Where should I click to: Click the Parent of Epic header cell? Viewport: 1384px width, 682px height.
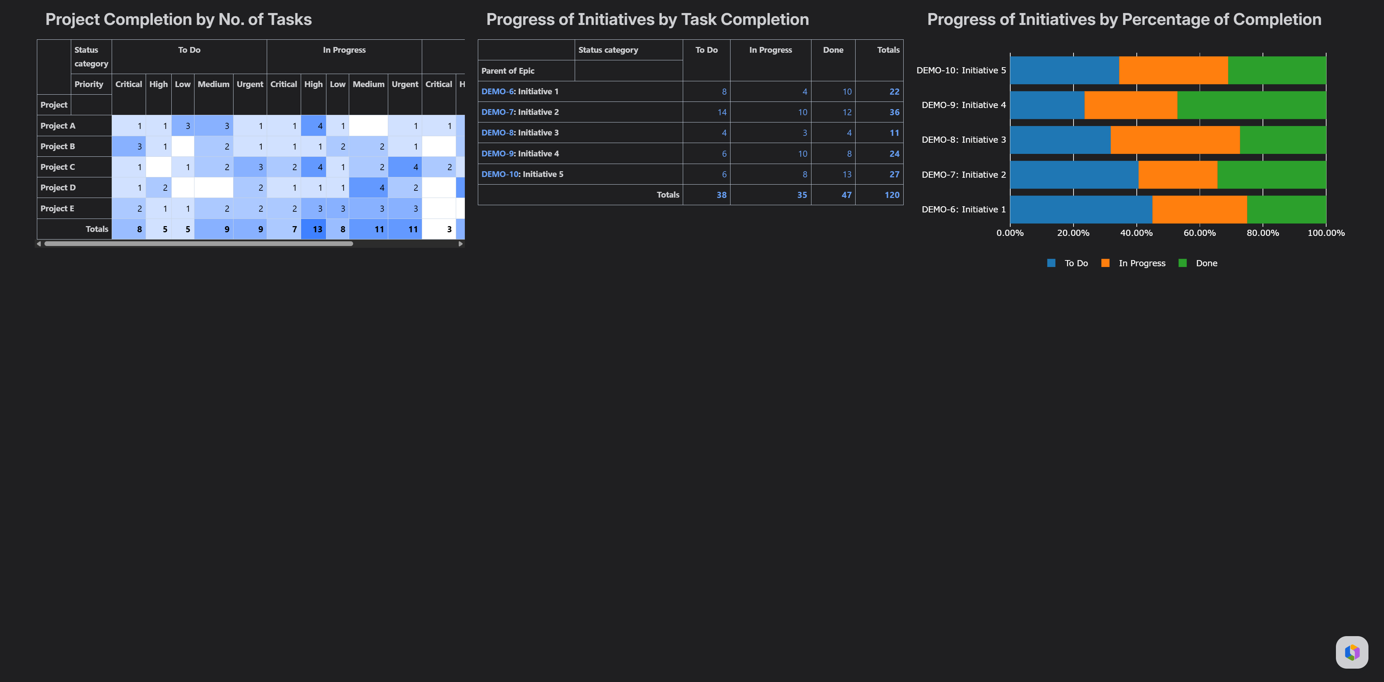pos(526,71)
